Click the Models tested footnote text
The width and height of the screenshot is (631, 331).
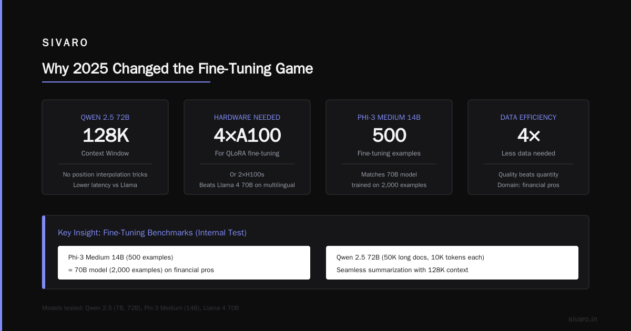(140, 308)
